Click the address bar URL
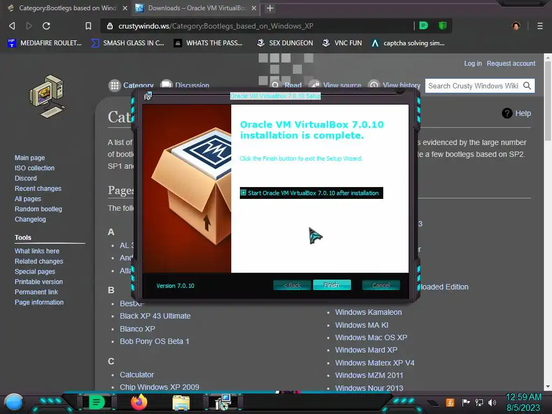Image resolution: width=552 pixels, height=414 pixels. [216, 26]
